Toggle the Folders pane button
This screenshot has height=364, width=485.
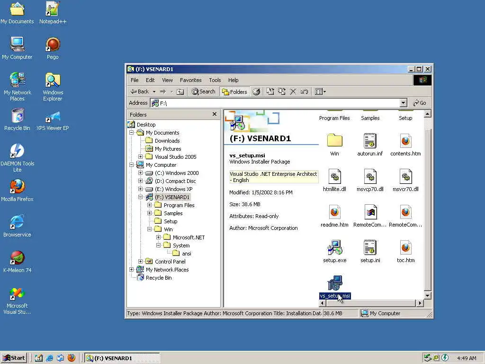(234, 91)
